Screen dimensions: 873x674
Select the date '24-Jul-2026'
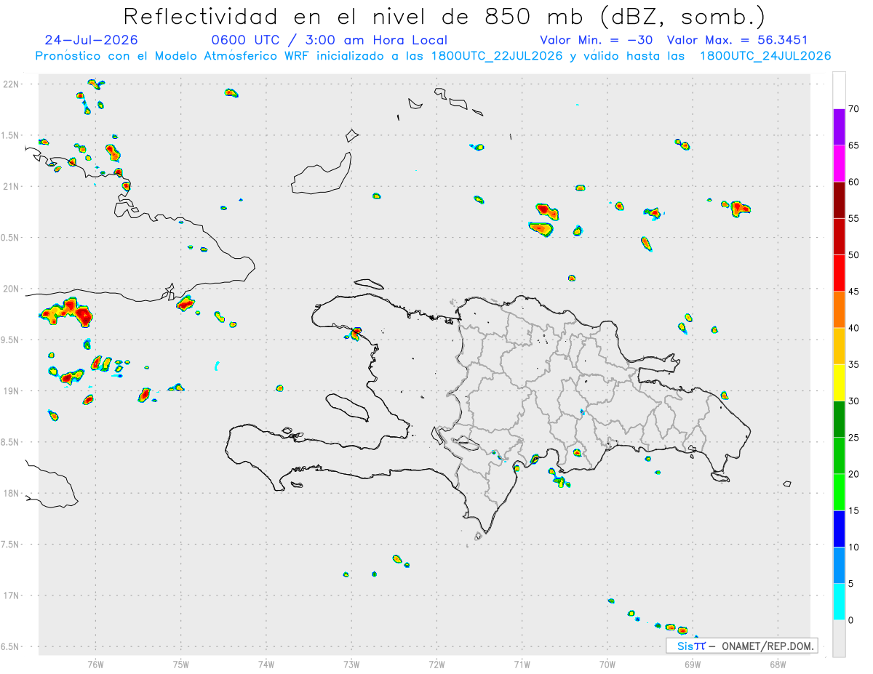click(x=92, y=40)
